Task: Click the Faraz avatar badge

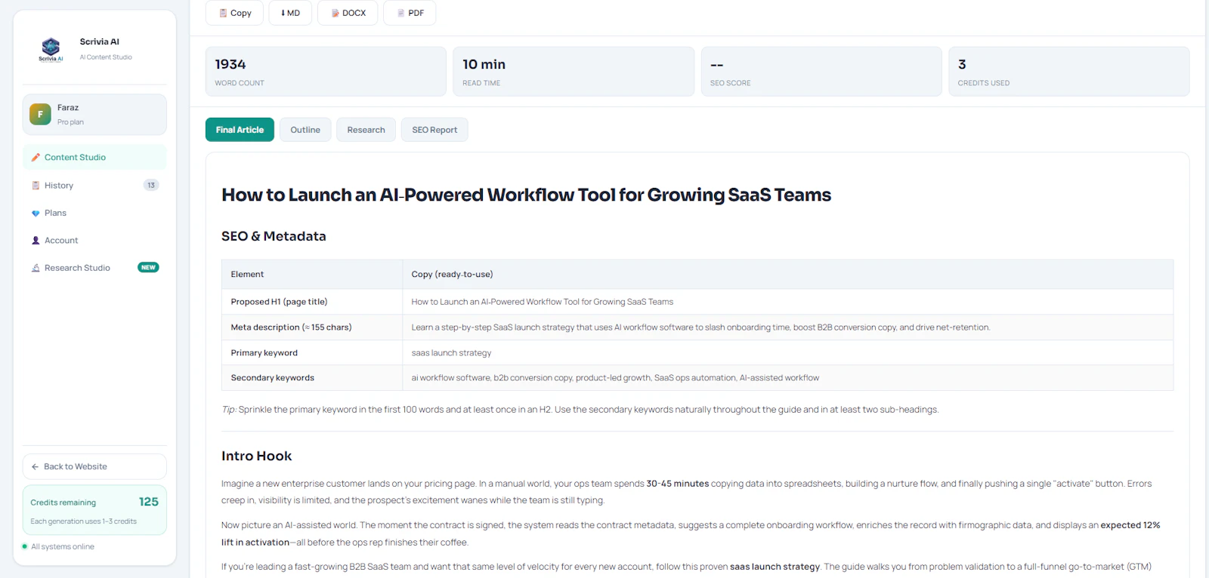Action: 40,114
